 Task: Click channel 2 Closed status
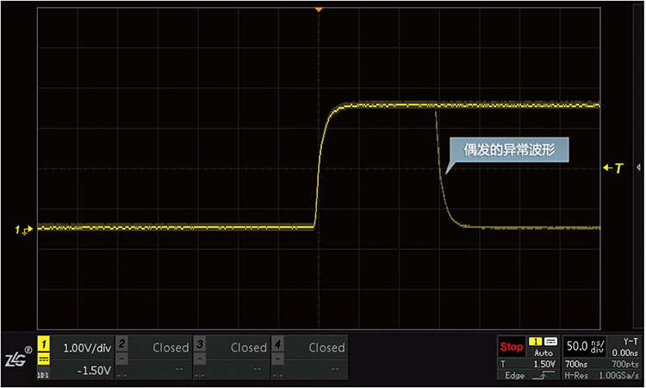point(171,347)
